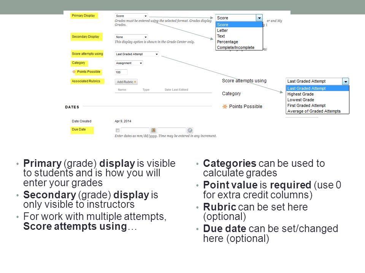Click the due time text field
365x273 pixels.
point(172,130)
